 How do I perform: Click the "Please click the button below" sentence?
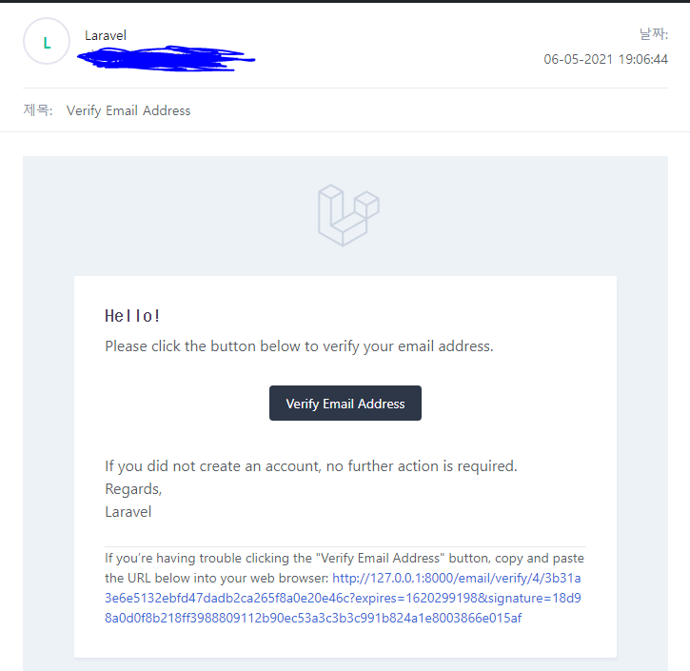299,346
